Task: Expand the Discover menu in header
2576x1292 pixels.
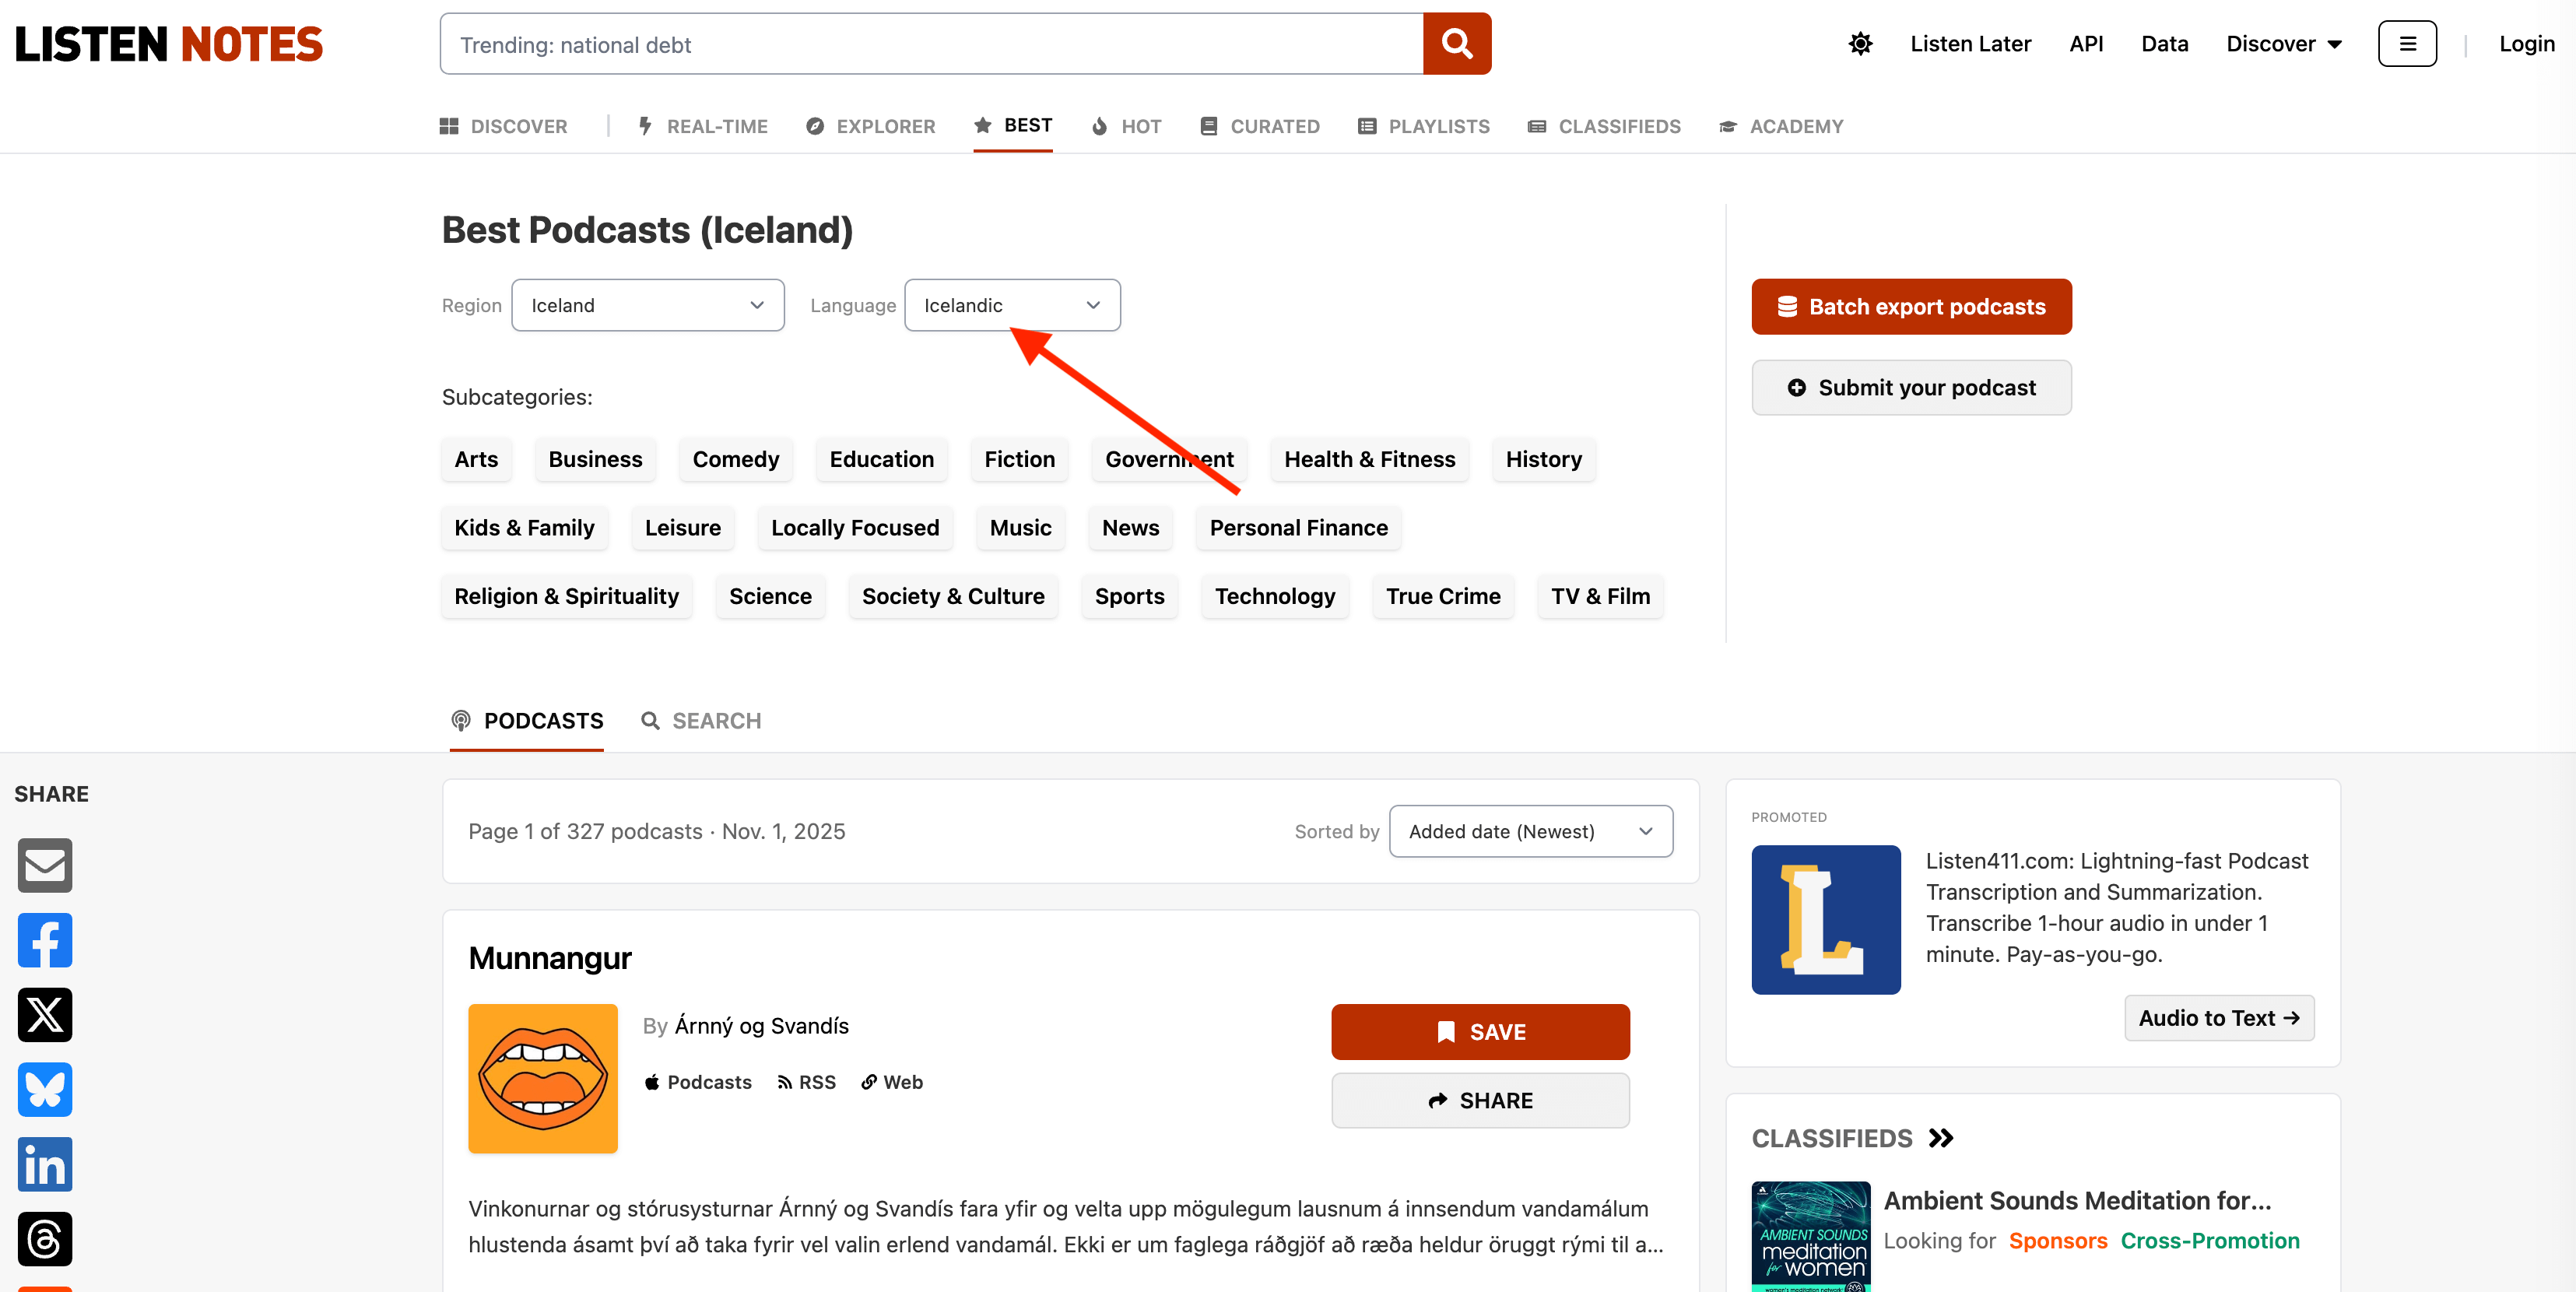Action: [2283, 44]
